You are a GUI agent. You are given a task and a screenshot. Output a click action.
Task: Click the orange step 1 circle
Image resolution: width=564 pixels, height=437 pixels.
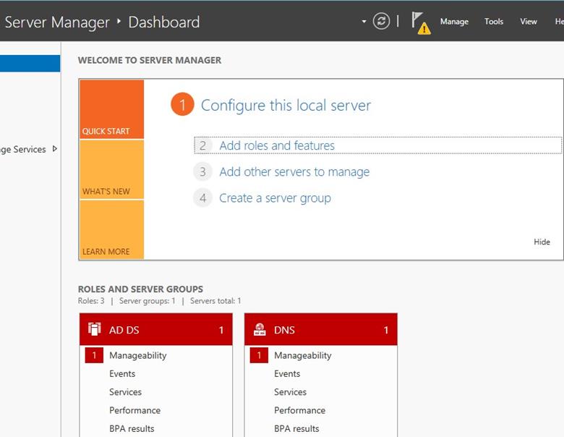[182, 104]
